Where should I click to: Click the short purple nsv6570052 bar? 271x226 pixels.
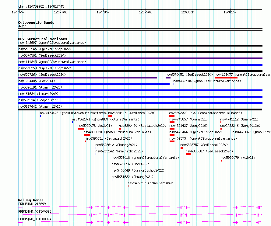point(168,78)
